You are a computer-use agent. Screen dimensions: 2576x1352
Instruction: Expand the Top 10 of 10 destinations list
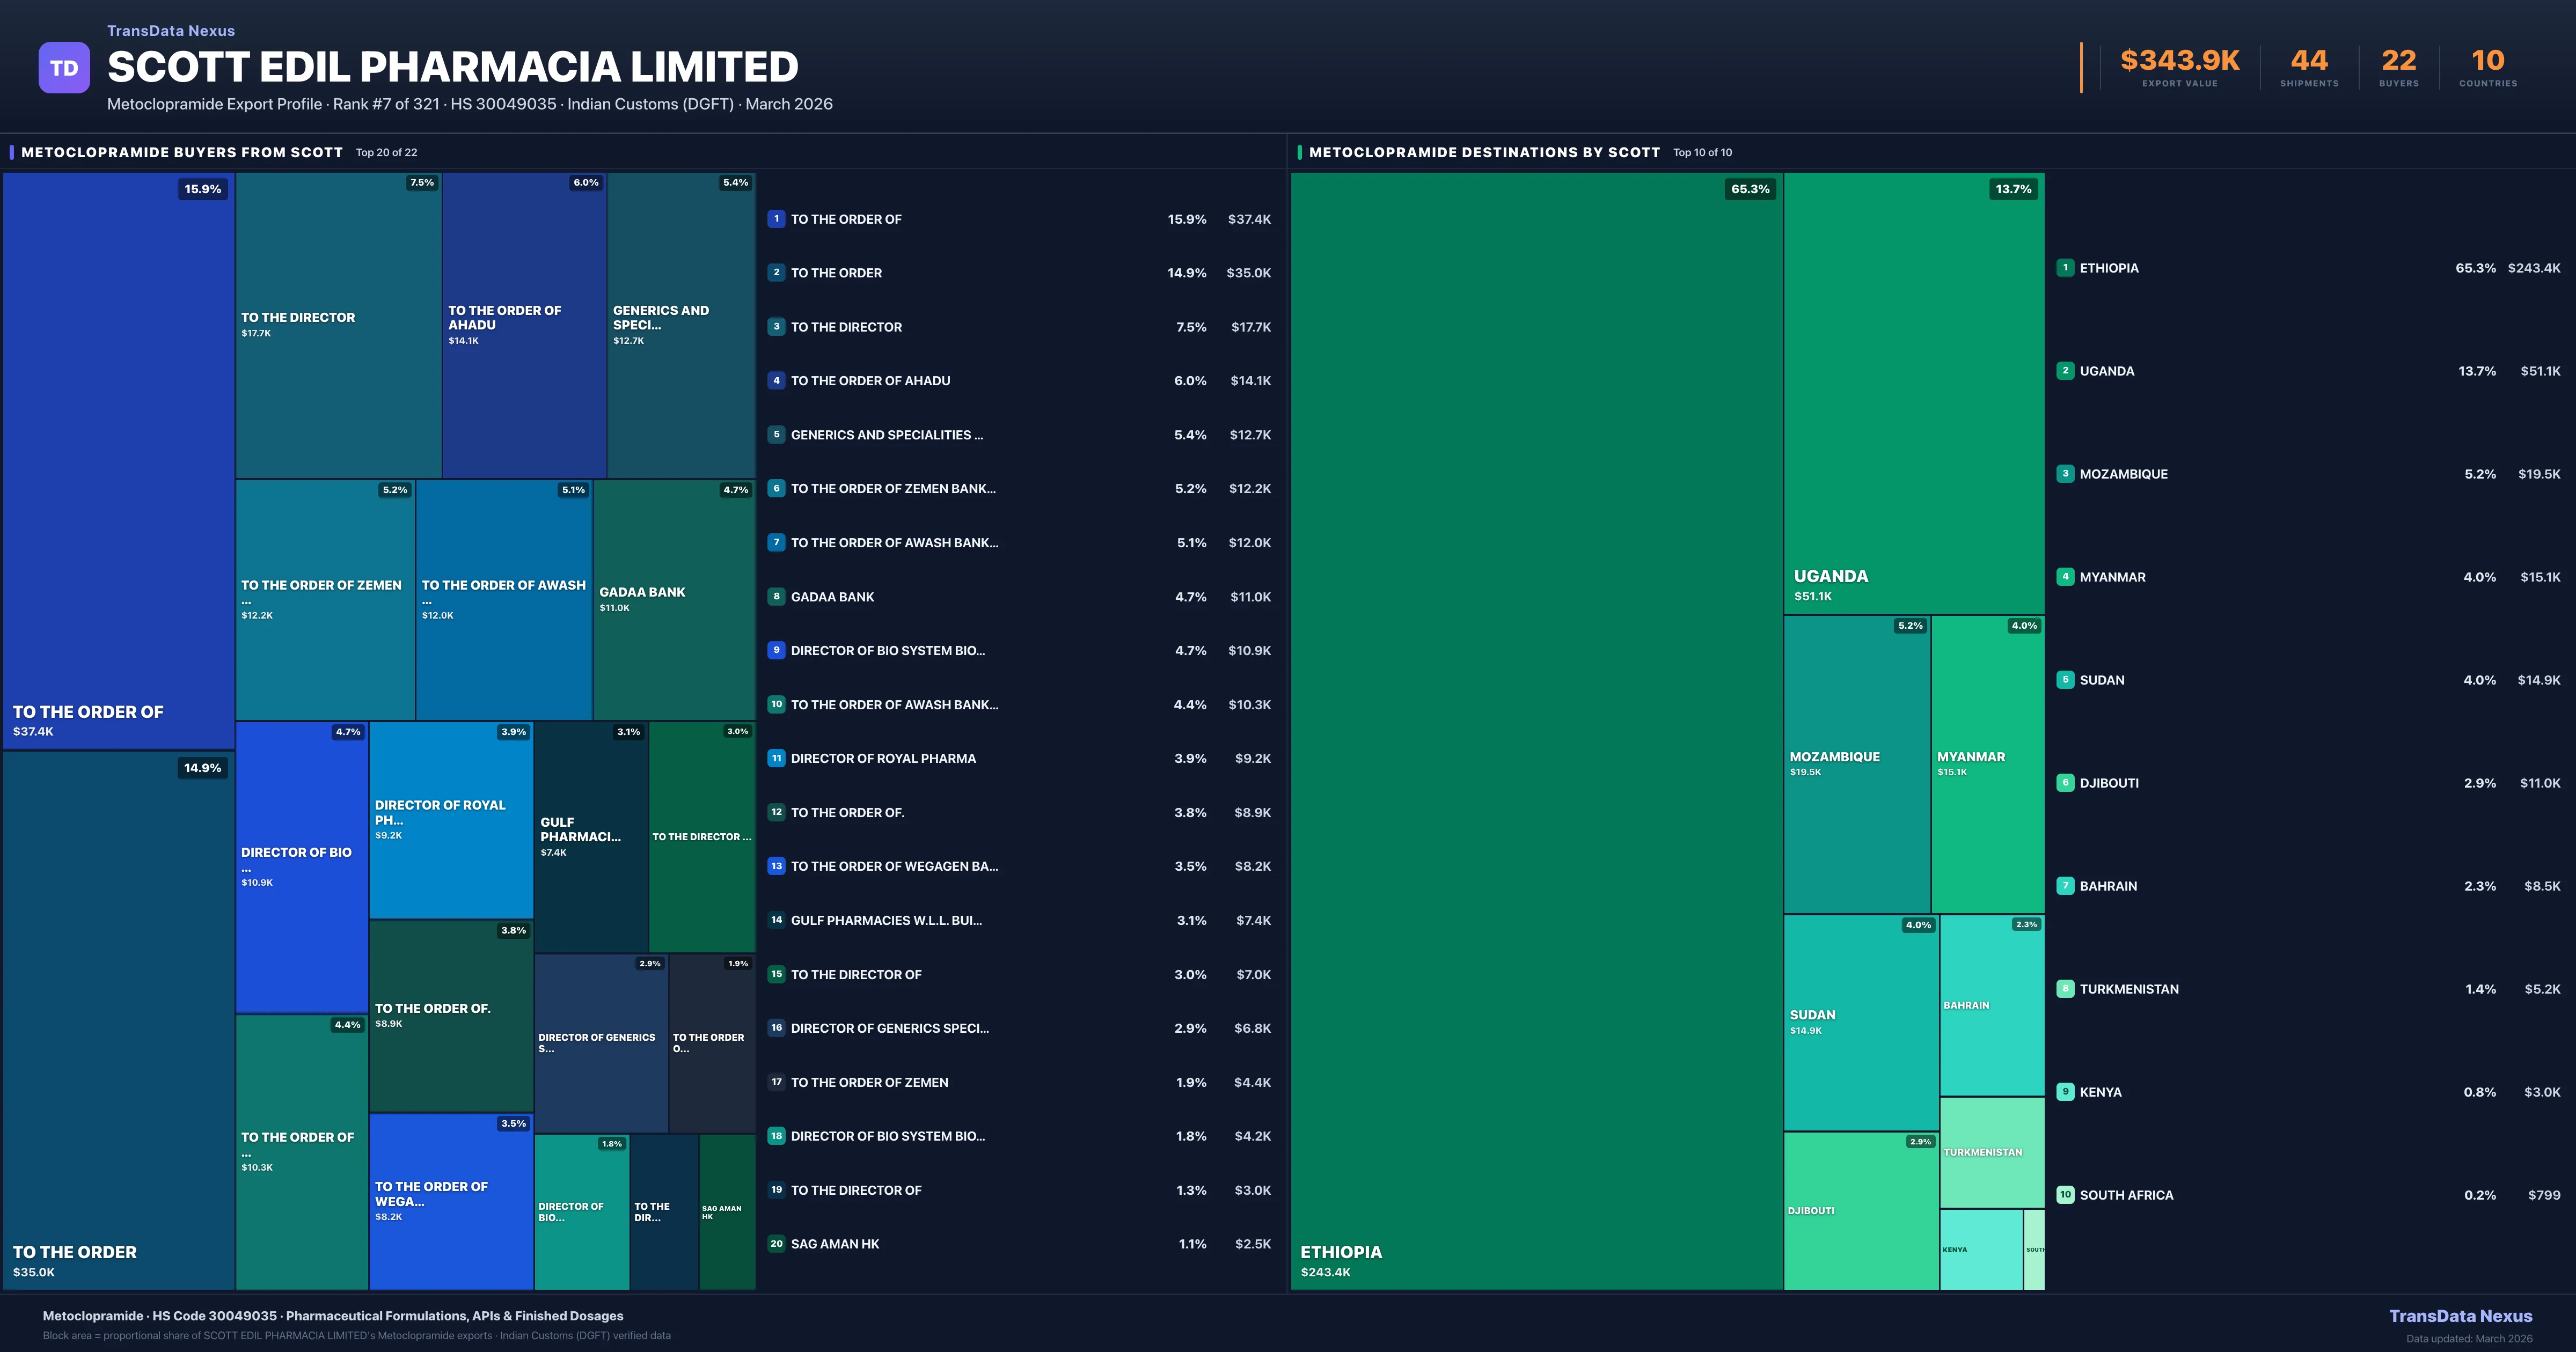point(1702,152)
